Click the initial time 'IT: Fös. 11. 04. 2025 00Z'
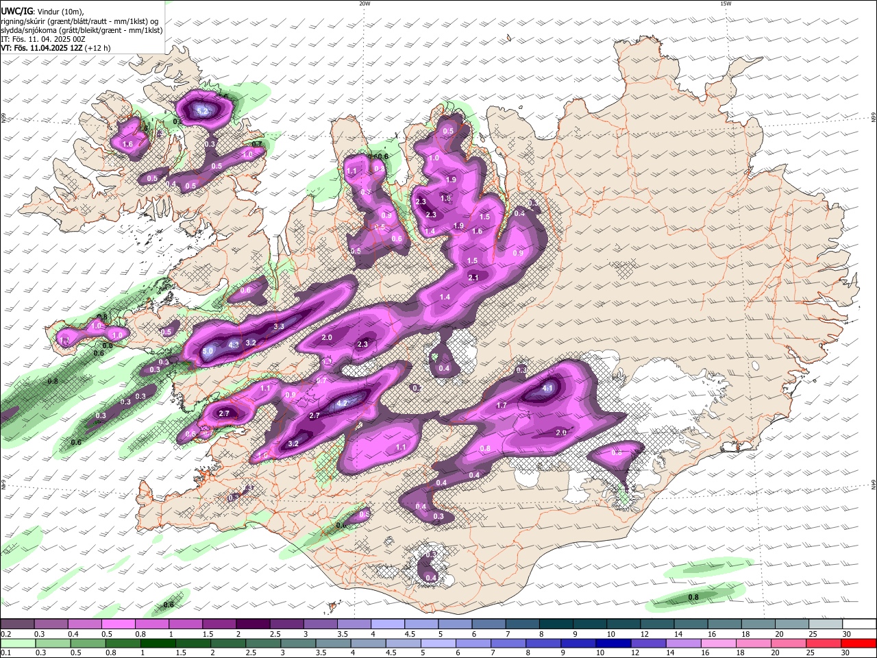This screenshot has height=658, width=877. click(42, 39)
